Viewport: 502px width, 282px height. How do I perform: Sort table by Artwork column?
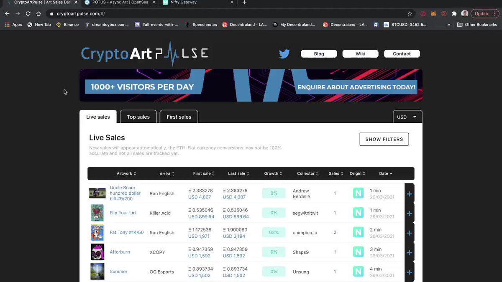[x=126, y=173]
